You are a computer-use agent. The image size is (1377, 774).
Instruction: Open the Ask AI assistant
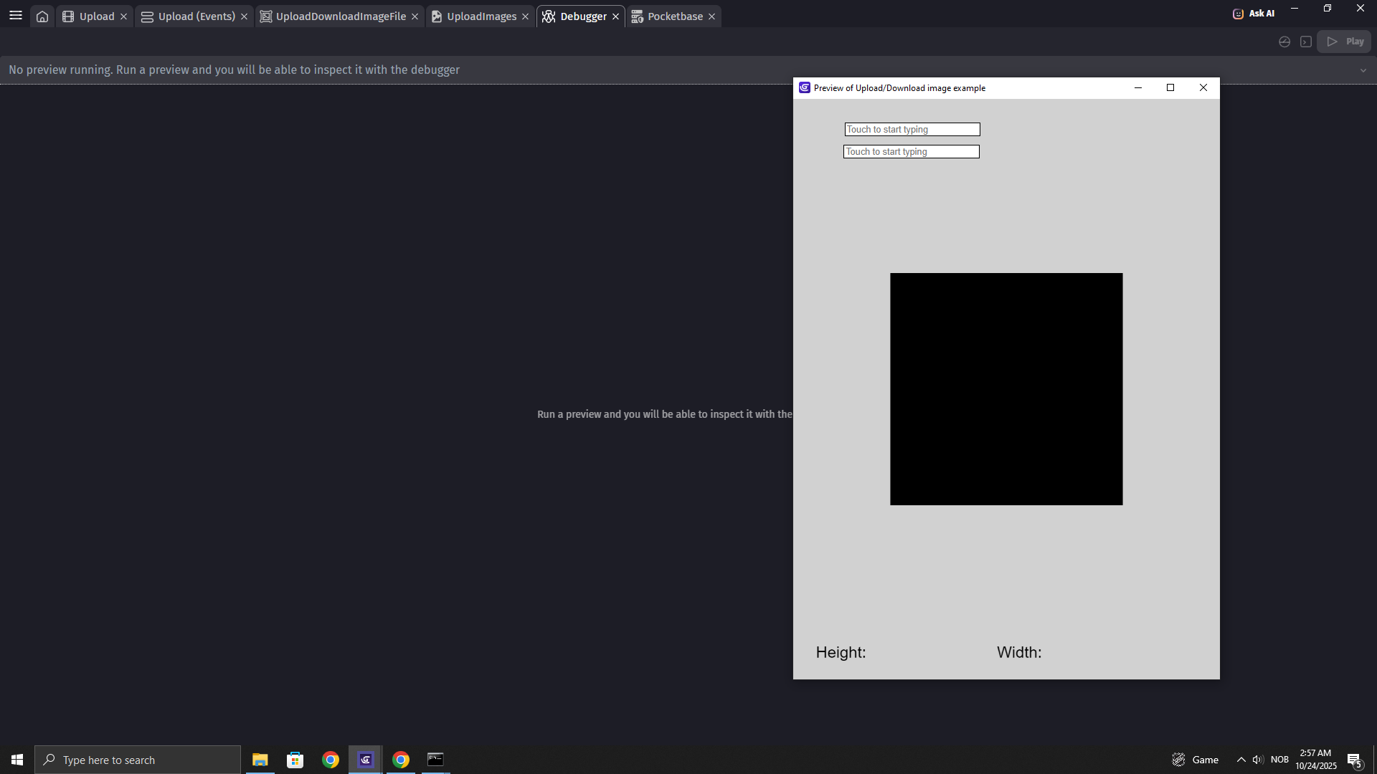point(1254,14)
